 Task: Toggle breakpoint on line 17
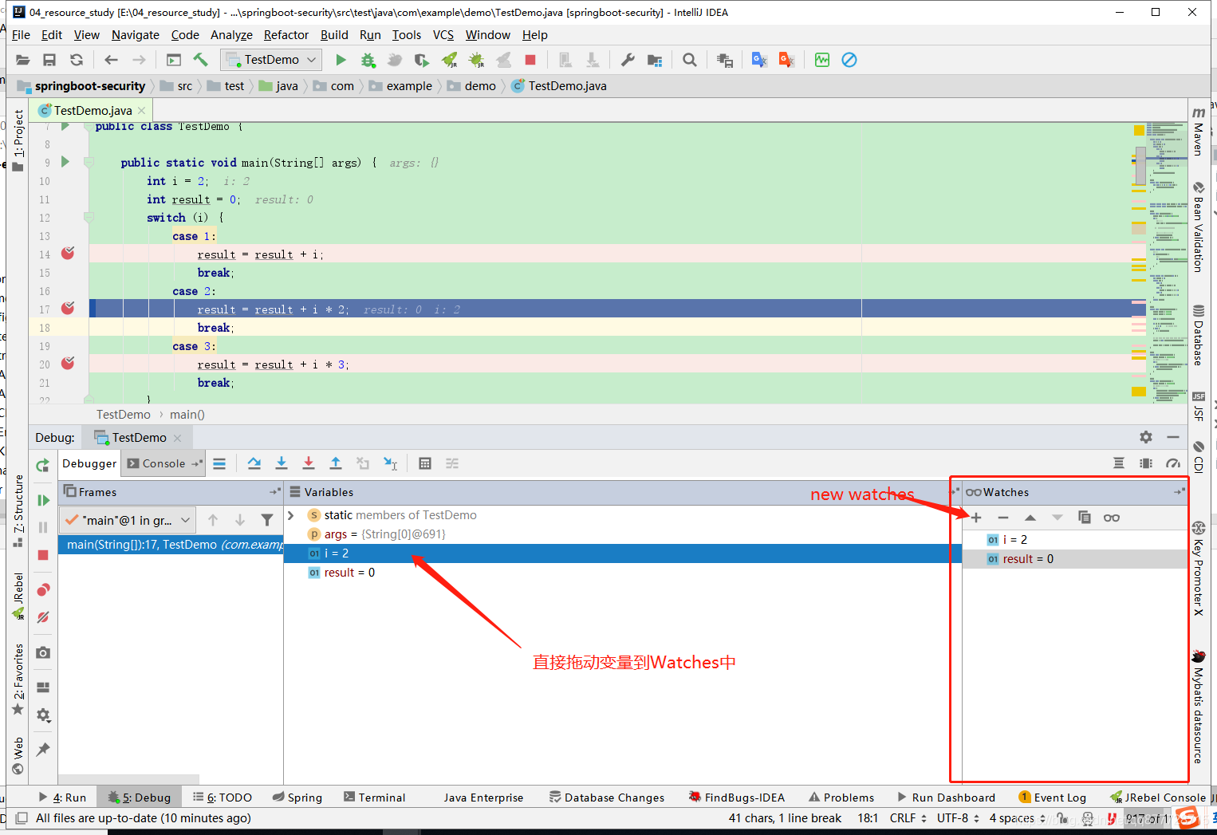tap(68, 309)
